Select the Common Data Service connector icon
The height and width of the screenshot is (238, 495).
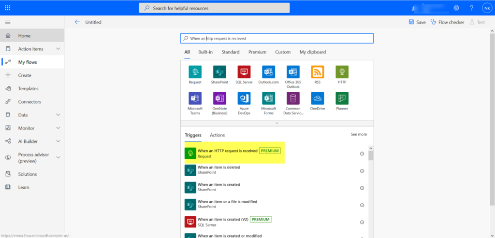293,98
